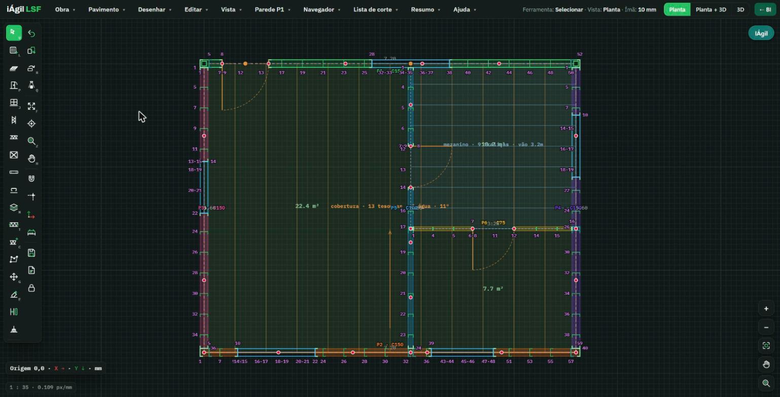Open the IÁgil assistant button
780x397 pixels.
pyautogui.click(x=761, y=33)
